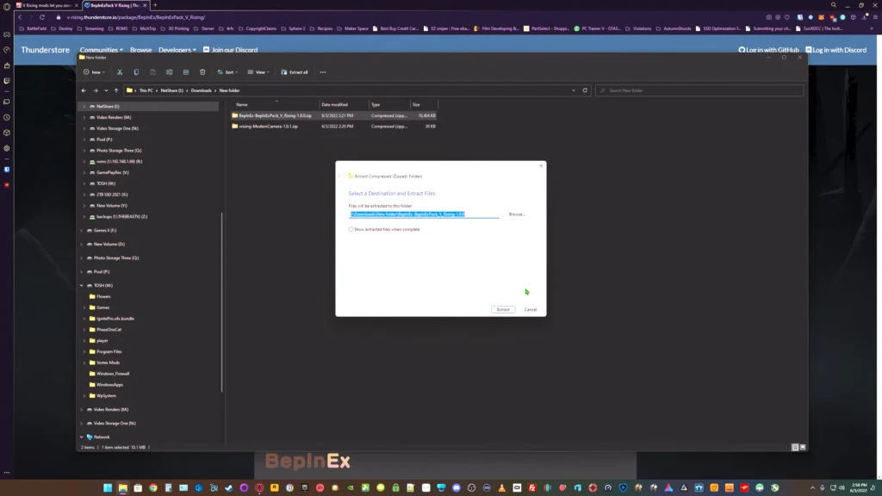Click the Browse button in extract dialog
Image resolution: width=882 pixels, height=496 pixels.
click(517, 214)
